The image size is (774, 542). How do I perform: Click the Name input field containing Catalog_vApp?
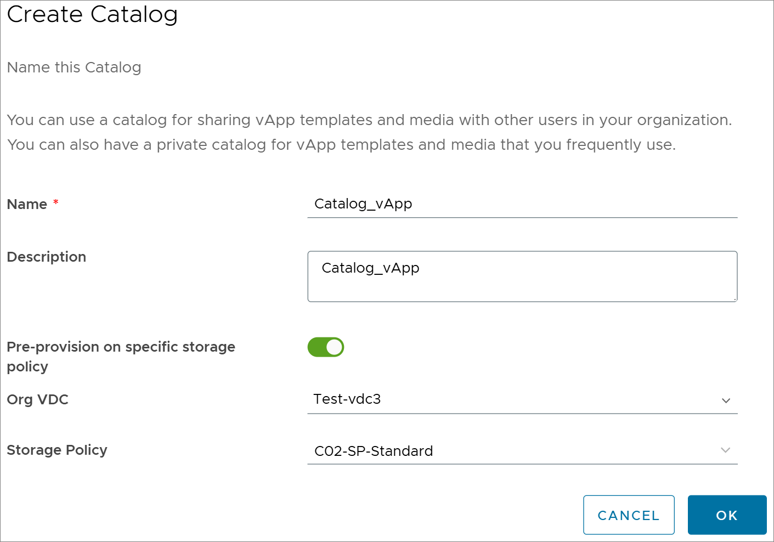(x=522, y=204)
